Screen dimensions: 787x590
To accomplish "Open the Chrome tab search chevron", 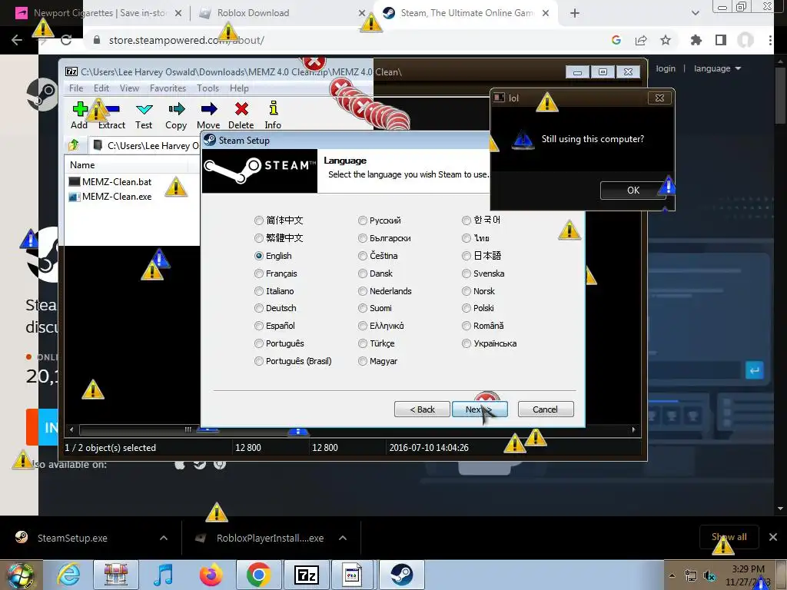I will pos(695,13).
